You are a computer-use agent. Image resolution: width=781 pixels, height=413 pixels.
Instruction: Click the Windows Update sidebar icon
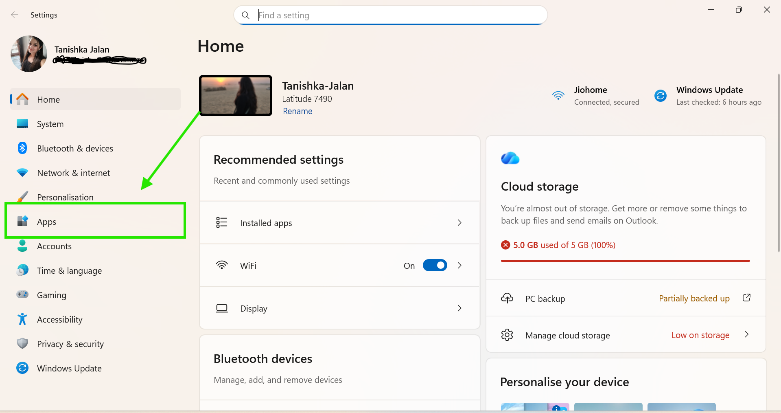[22, 368]
